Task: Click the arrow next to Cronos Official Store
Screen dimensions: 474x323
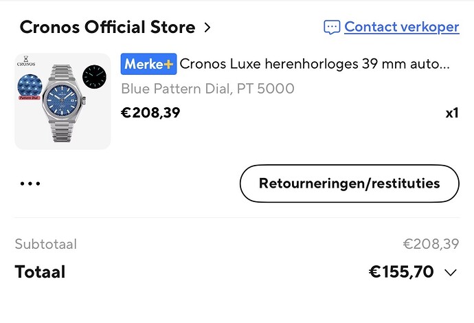Action: coord(207,28)
